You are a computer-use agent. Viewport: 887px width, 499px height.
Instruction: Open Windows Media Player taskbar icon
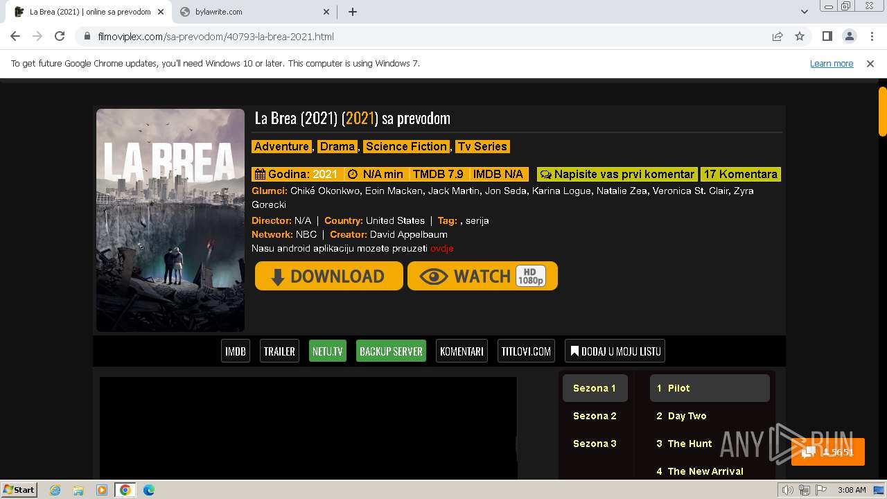tap(102, 490)
